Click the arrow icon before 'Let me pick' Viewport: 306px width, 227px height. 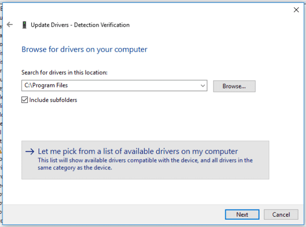(x=30, y=151)
